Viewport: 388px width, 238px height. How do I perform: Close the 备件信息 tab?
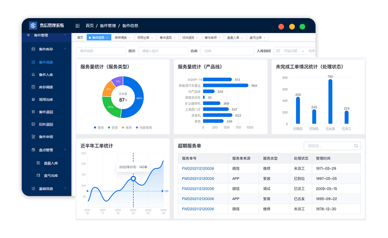pos(107,38)
